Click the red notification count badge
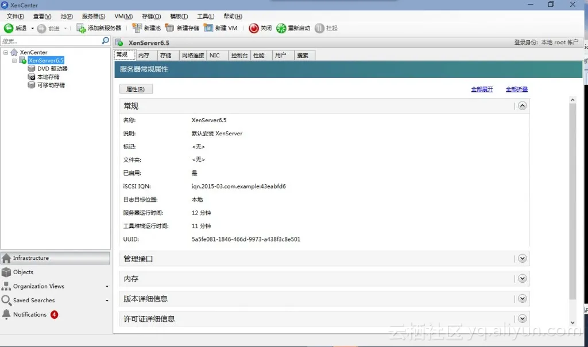 [x=55, y=314]
